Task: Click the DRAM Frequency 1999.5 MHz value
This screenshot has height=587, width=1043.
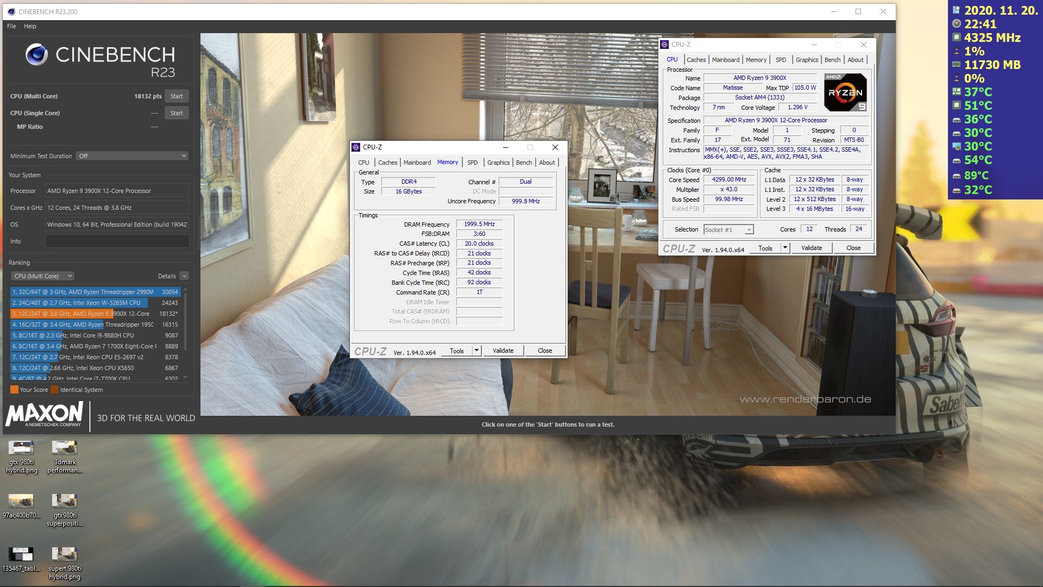Action: point(479,224)
